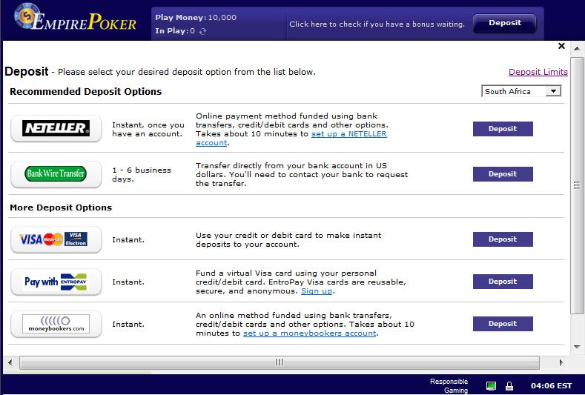
Task: Click the More Deposit Options heading
Action: (x=61, y=208)
